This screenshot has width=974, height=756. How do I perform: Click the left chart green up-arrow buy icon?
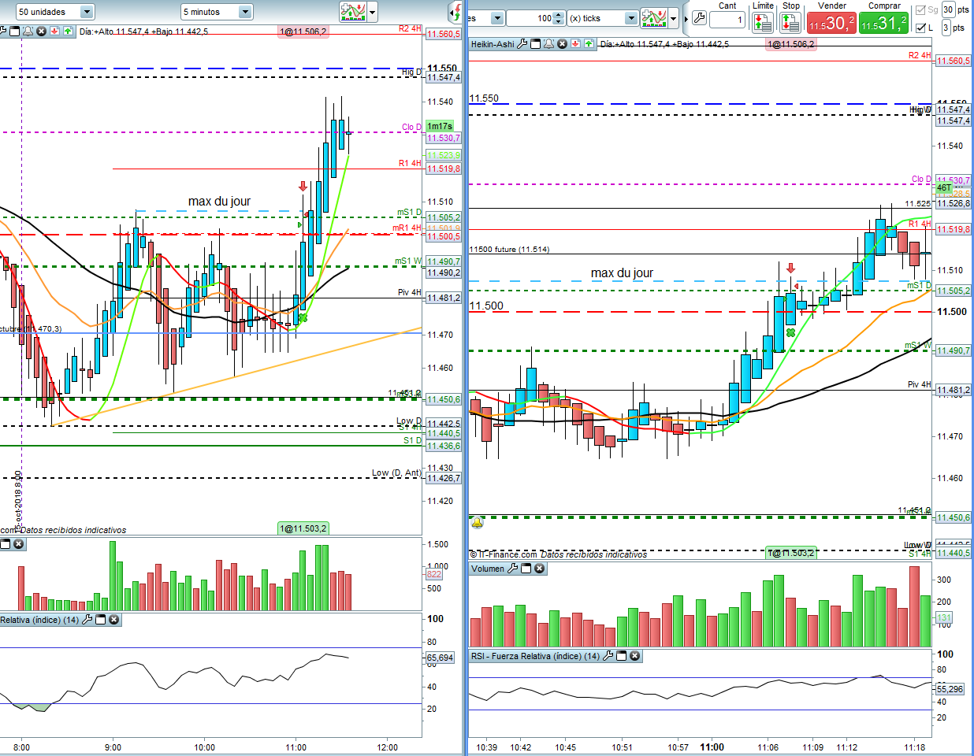[x=68, y=31]
